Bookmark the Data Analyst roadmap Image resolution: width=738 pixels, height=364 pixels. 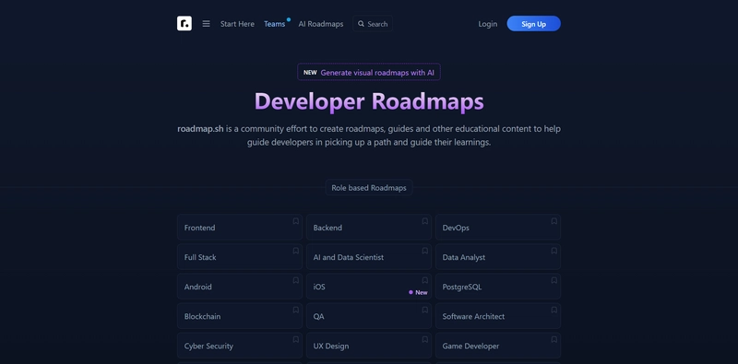coord(554,251)
